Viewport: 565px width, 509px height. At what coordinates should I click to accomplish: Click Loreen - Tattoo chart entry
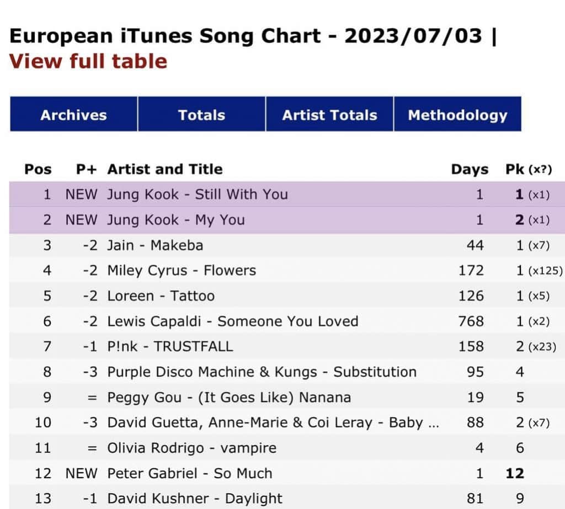(x=161, y=296)
